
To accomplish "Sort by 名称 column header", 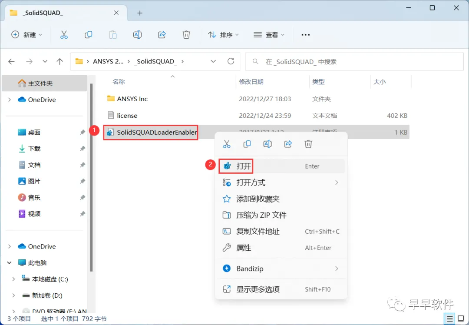I will (x=119, y=82).
